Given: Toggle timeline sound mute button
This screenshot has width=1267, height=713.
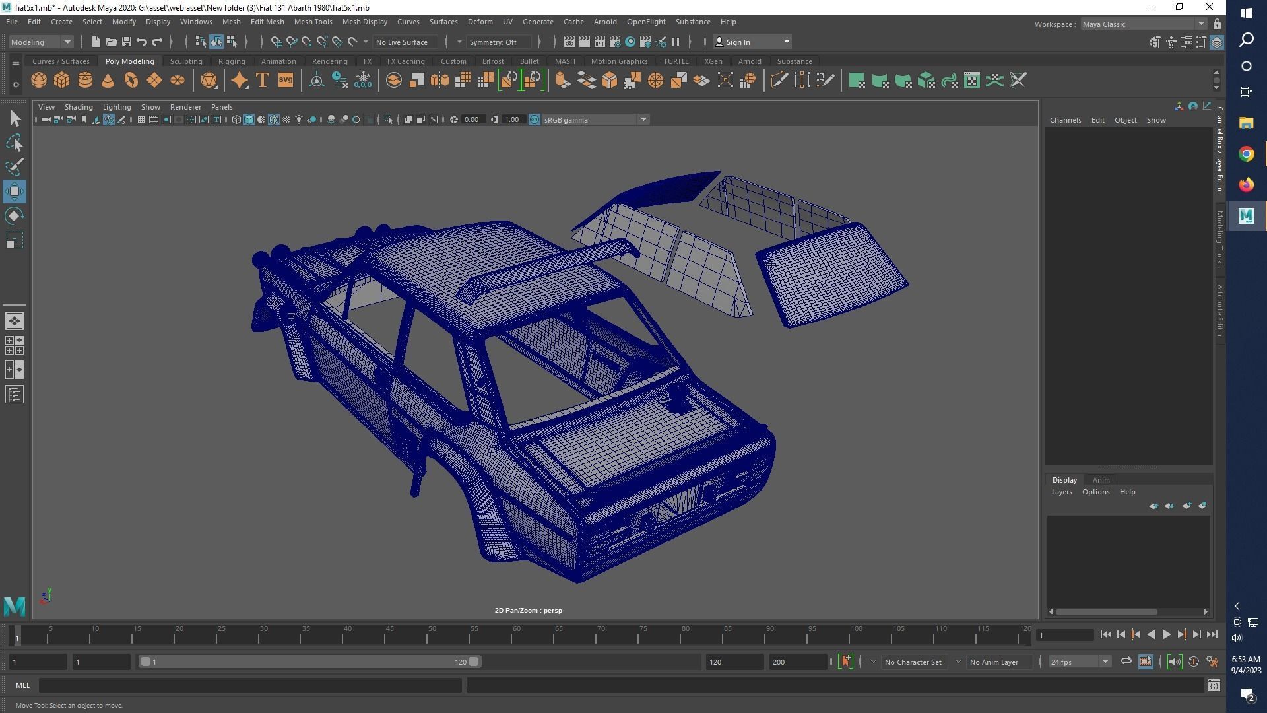Looking at the screenshot, I should [1174, 662].
